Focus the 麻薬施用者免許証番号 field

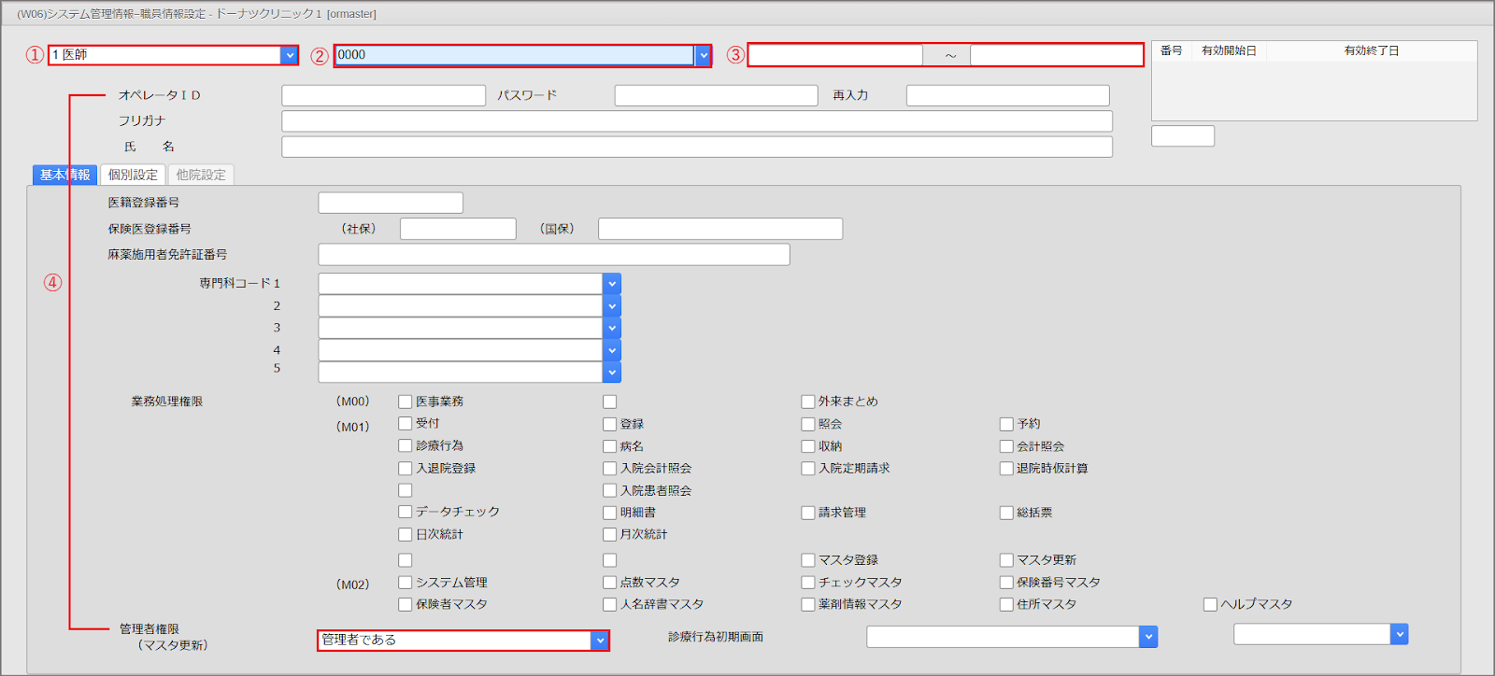click(554, 255)
